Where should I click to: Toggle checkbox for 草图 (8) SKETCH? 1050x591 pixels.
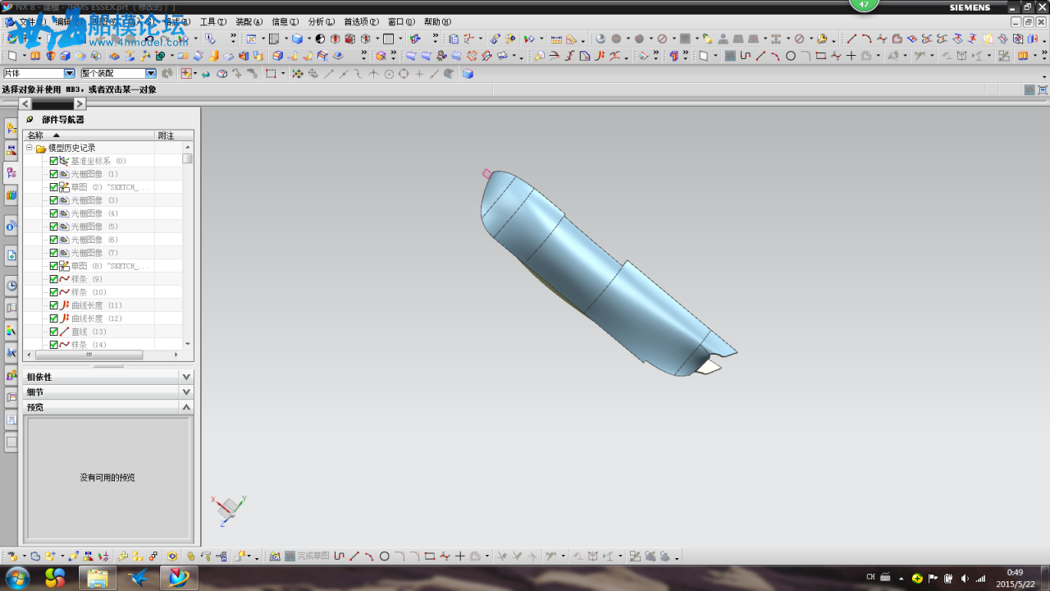pyautogui.click(x=54, y=266)
